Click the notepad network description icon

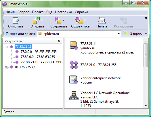point(74,80)
